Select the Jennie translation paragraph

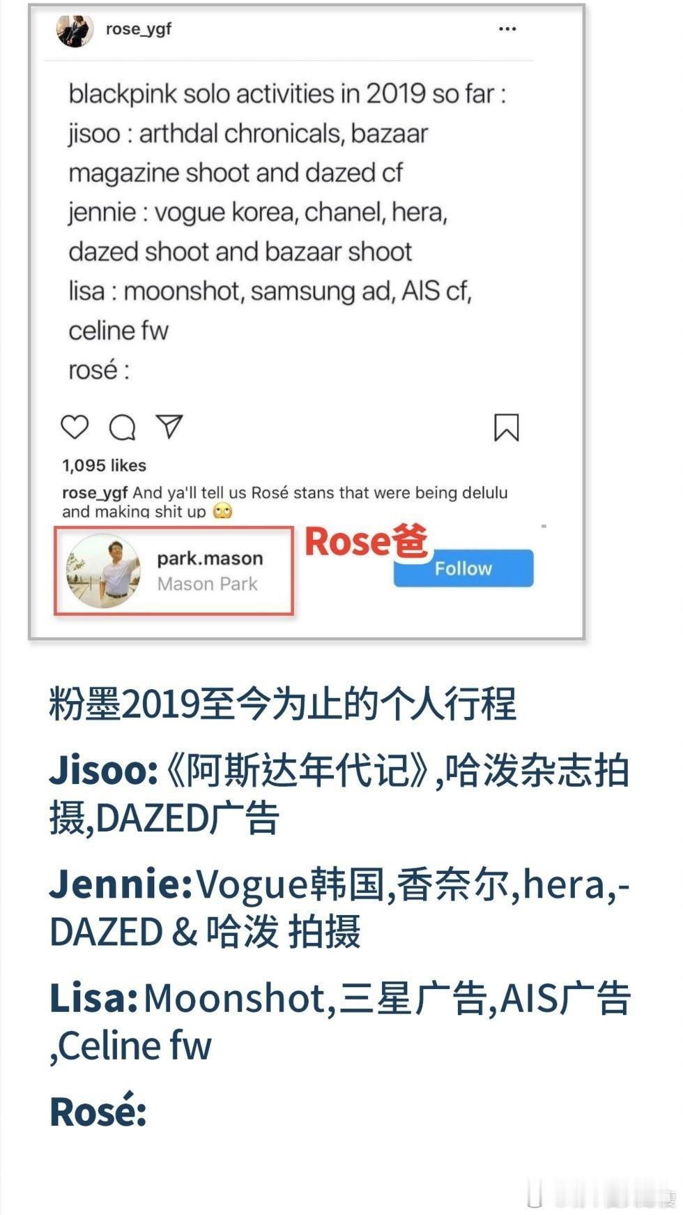click(x=339, y=907)
